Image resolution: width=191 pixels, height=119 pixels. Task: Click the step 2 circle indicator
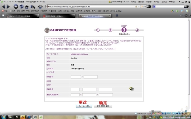point(110,30)
